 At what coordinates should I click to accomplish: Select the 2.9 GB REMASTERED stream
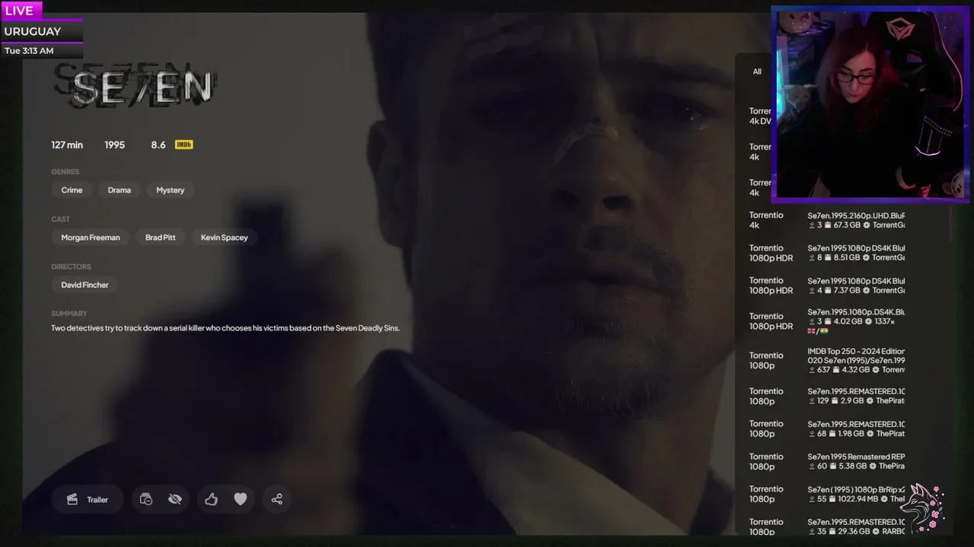click(827, 396)
